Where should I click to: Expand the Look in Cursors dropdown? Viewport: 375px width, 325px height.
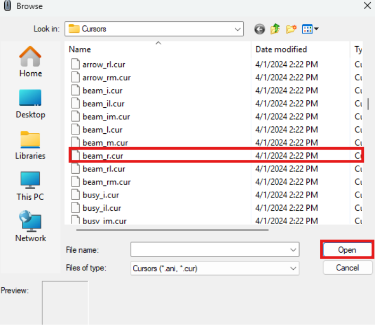[x=237, y=29]
